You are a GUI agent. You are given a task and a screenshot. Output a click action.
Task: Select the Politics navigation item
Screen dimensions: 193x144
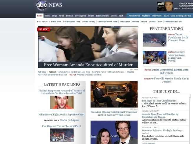pos(70,16)
